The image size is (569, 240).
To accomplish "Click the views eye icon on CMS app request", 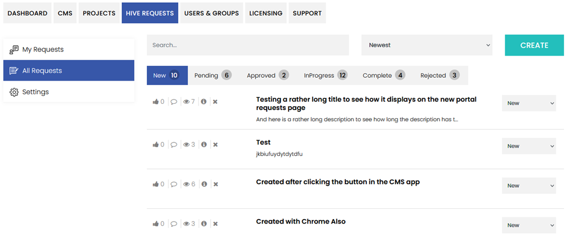I will 186,184.
